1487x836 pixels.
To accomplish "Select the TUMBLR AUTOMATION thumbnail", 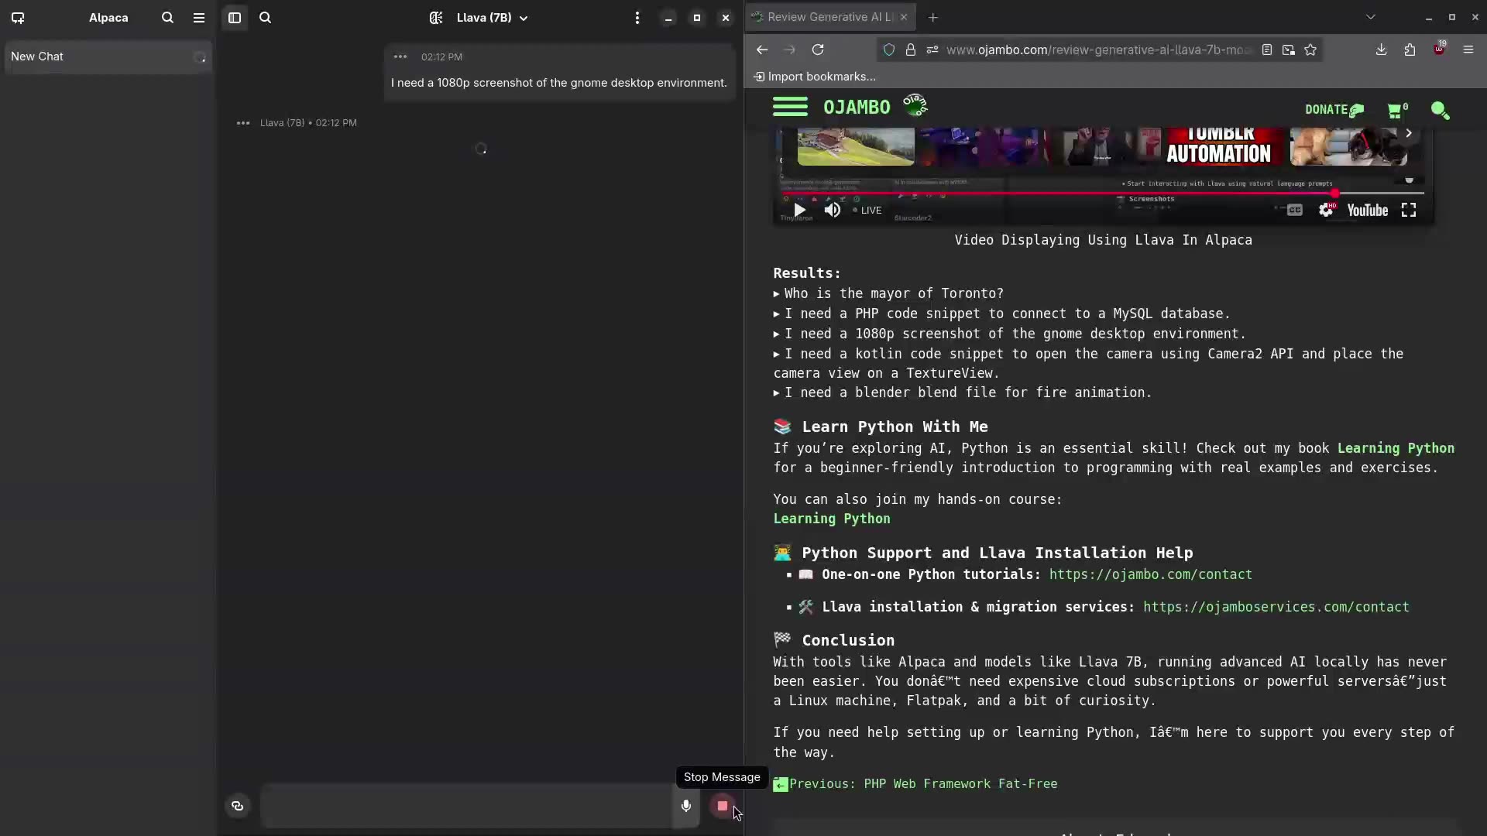I will coord(1219,147).
